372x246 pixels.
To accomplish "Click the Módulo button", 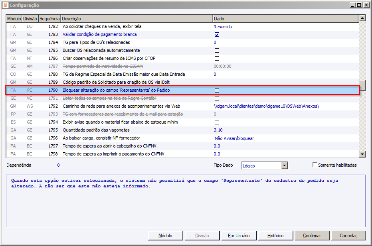I will (165, 236).
